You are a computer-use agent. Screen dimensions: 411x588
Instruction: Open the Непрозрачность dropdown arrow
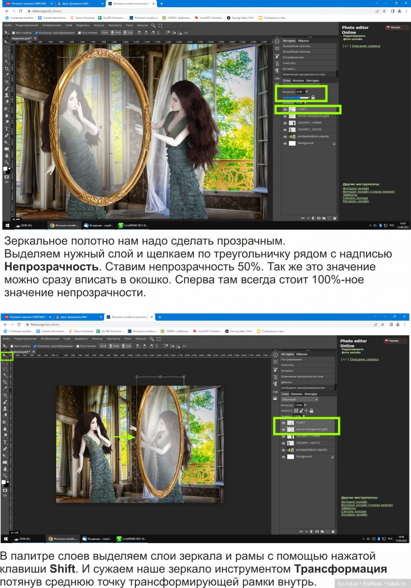(307, 92)
